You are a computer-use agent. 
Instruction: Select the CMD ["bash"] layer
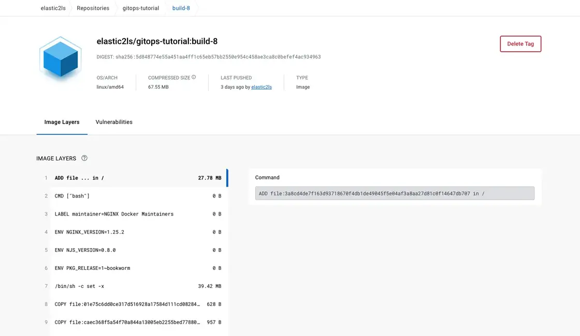click(x=138, y=196)
